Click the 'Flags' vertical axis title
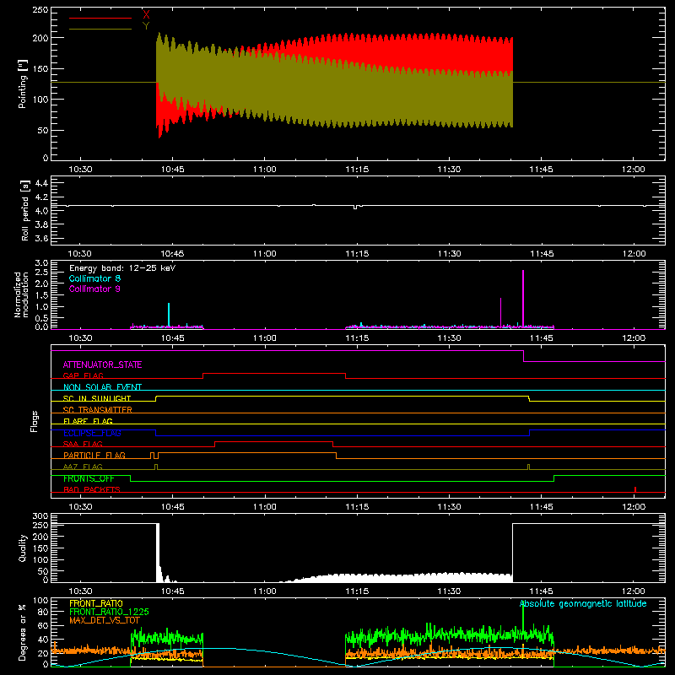This screenshot has height=675, width=675. [x=35, y=421]
